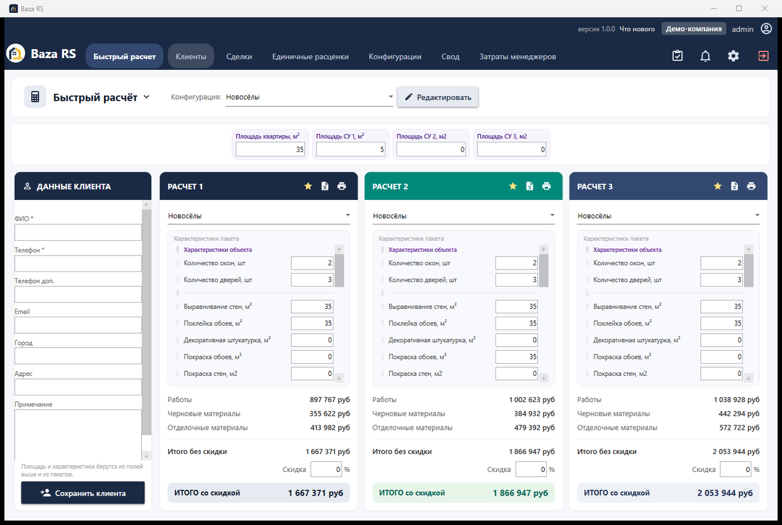Mark Расчет 3 as favorite with star
Image resolution: width=782 pixels, height=525 pixels.
(718, 186)
